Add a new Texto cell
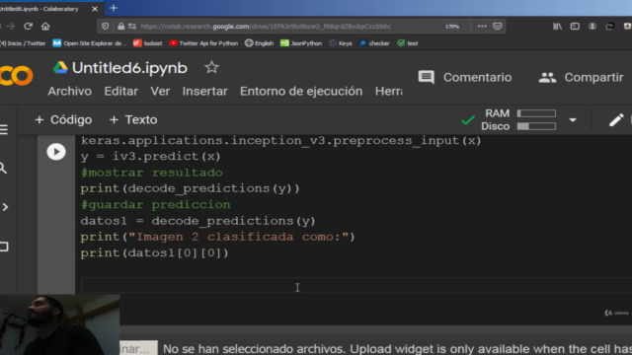632x355 pixels. tap(133, 120)
